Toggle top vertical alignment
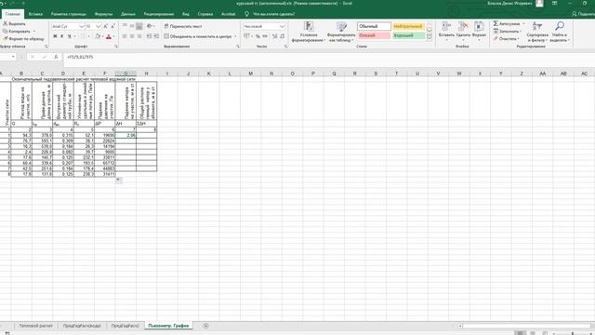595x335 pixels. [x=125, y=26]
